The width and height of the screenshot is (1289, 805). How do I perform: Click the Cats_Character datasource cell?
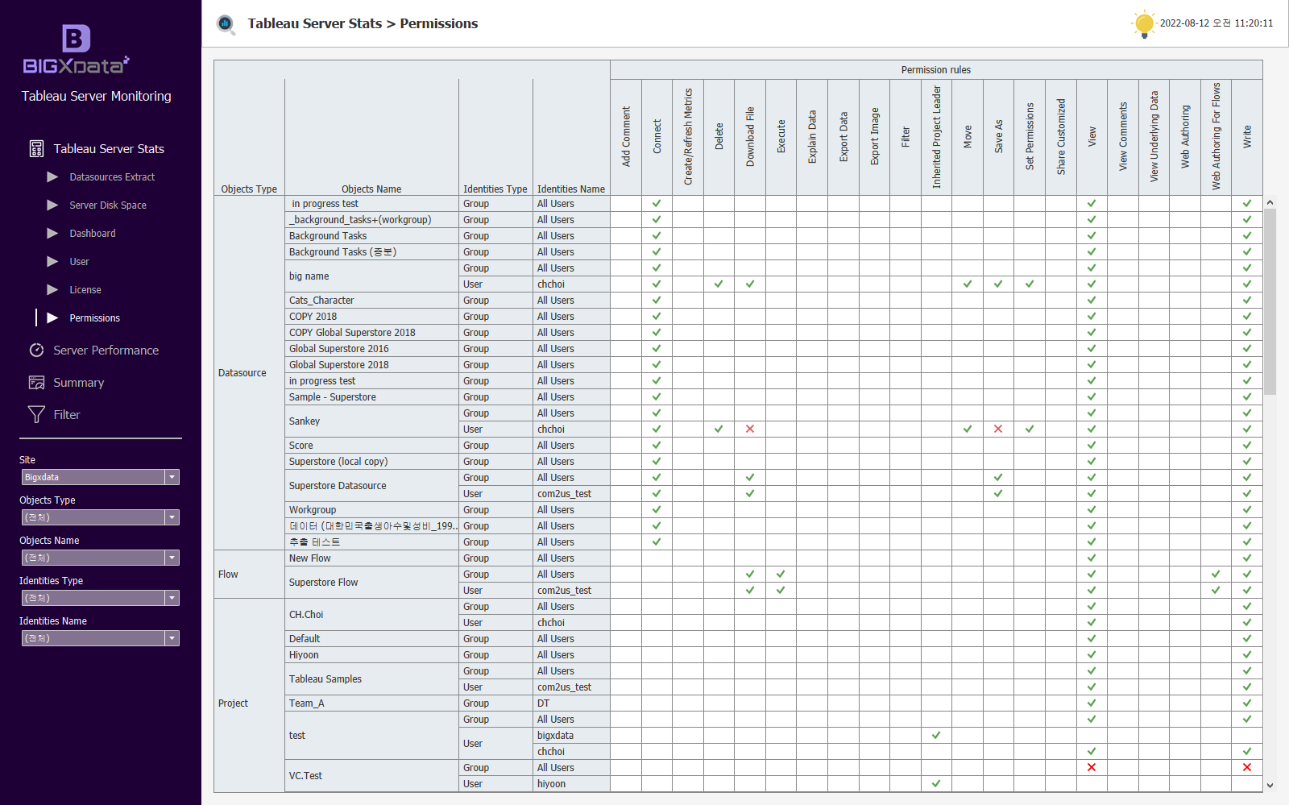(x=371, y=301)
